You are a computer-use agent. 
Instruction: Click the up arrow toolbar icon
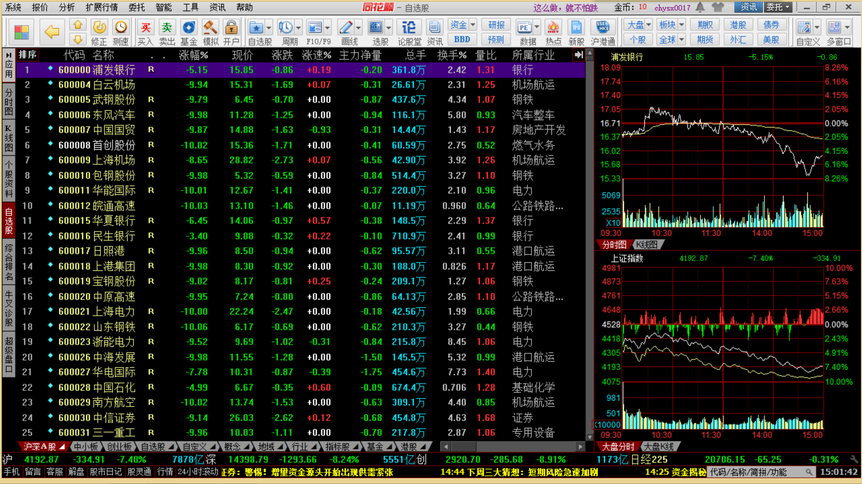(x=78, y=25)
